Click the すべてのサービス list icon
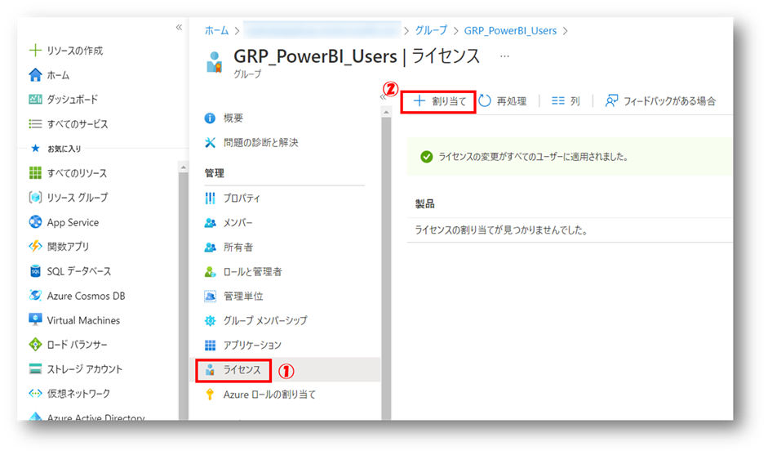 (35, 124)
